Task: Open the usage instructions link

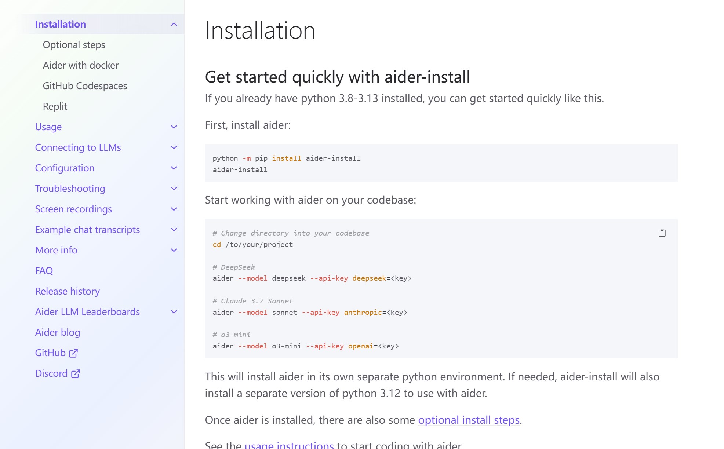Action: click(x=289, y=445)
